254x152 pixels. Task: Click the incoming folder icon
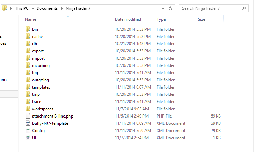point(28,65)
